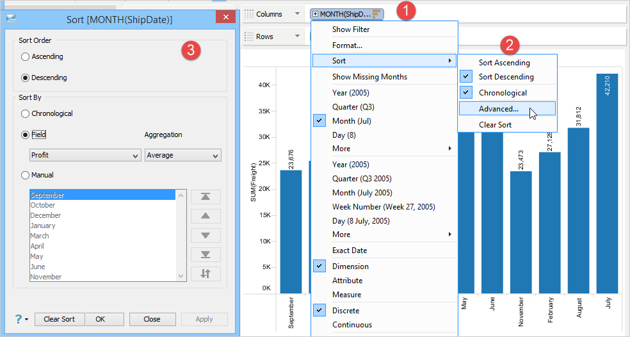Select March in manual sort list
This screenshot has height=337, width=630.
click(x=102, y=236)
